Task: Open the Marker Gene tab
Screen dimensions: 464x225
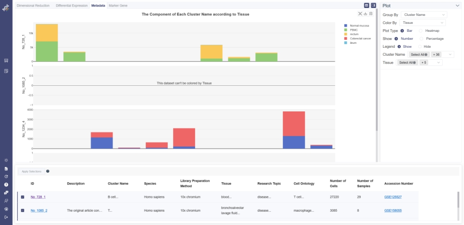Action: coord(118,5)
